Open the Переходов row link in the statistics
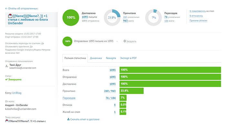225x124 pixels. pos(69,98)
